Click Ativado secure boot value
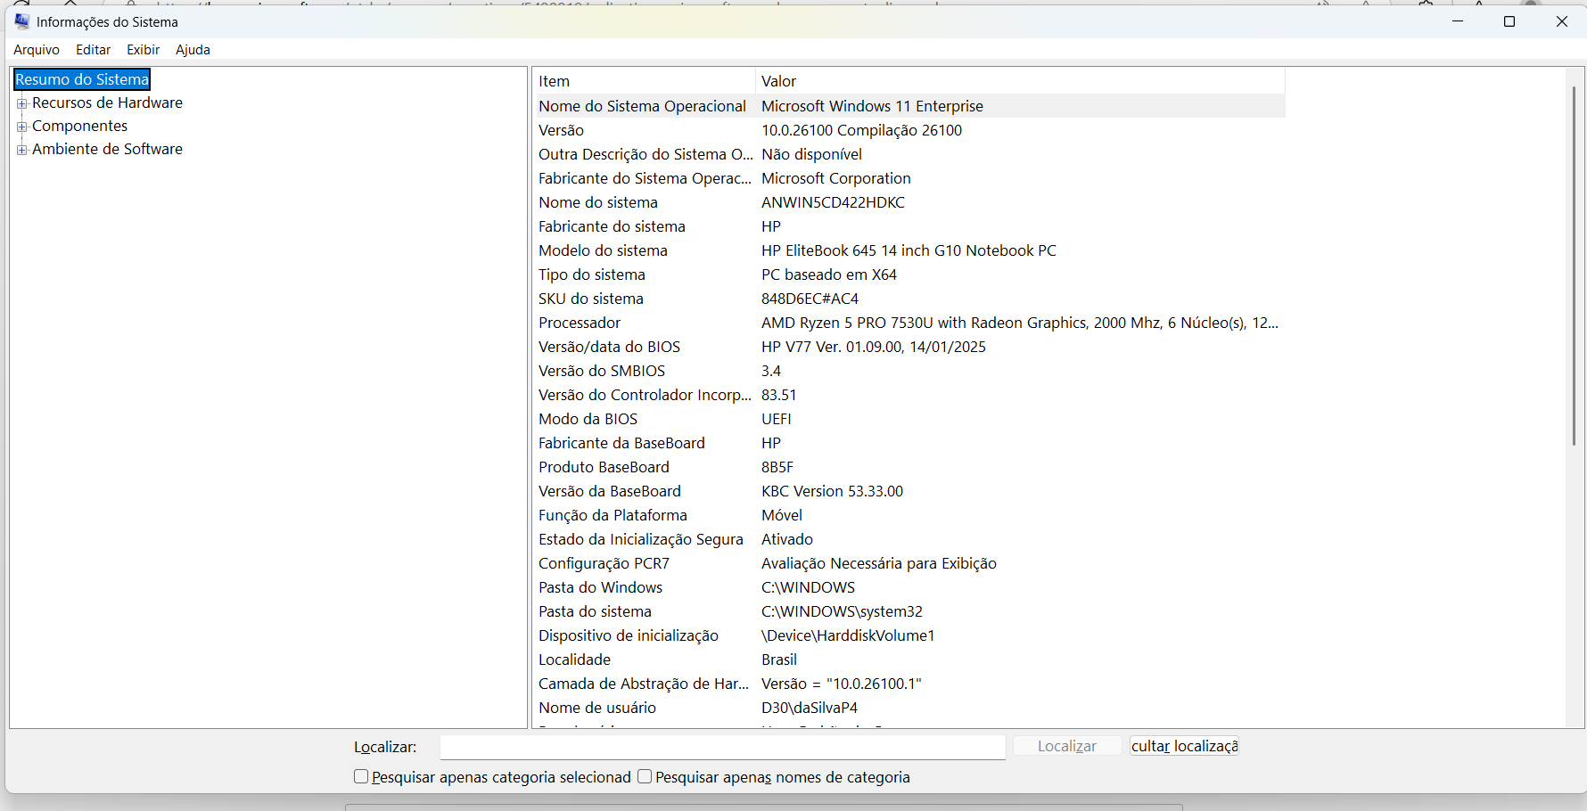Screen dimensions: 1587x811 [x=787, y=539]
